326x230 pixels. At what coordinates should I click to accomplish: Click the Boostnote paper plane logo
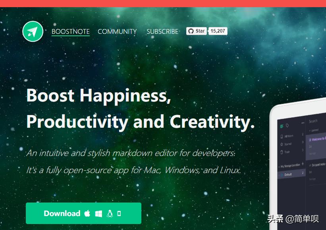click(x=33, y=31)
